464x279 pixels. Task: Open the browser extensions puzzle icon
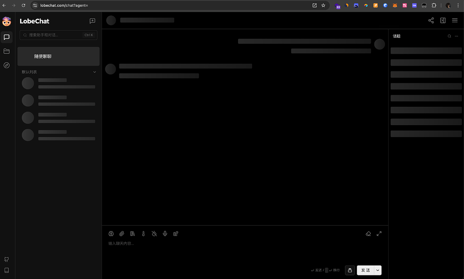[x=434, y=5]
